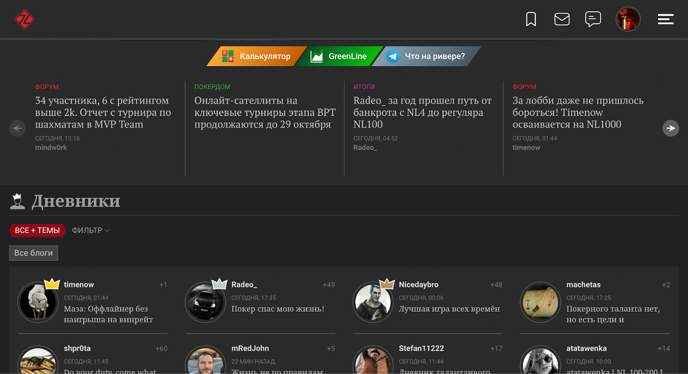
Task: Select the +49 rating on Radeo_
Action: tap(329, 285)
